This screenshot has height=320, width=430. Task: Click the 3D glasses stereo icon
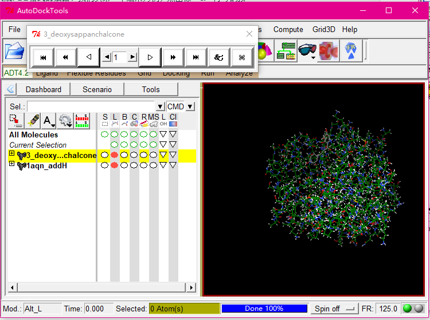click(x=307, y=50)
